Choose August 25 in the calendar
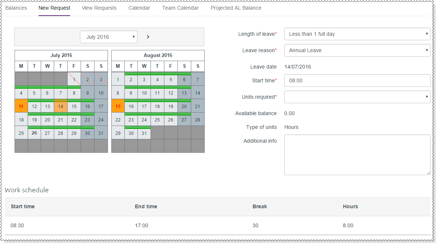This screenshot has height=247, width=440. (157, 120)
